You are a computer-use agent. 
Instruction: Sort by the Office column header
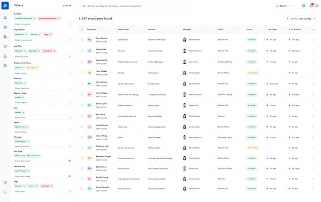[x=221, y=29]
